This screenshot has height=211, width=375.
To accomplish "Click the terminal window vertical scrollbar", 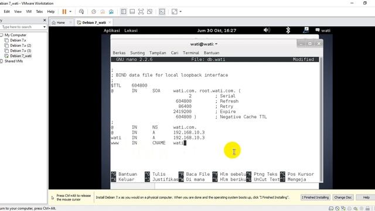I will [x=321, y=120].
